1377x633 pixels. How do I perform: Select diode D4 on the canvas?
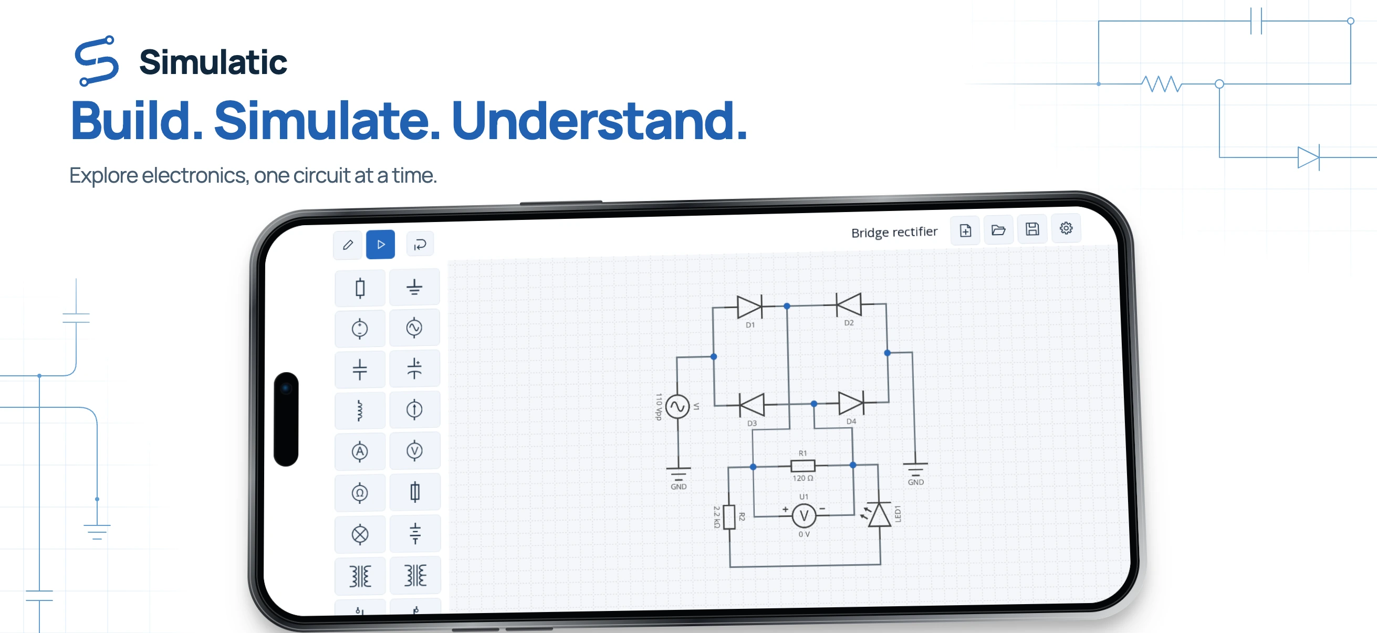pos(850,402)
